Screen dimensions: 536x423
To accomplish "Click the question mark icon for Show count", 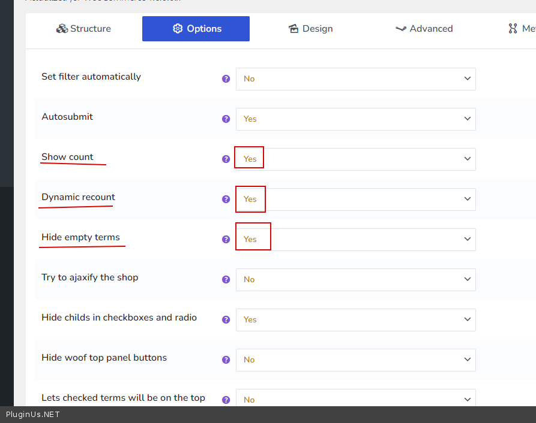I will [x=226, y=159].
